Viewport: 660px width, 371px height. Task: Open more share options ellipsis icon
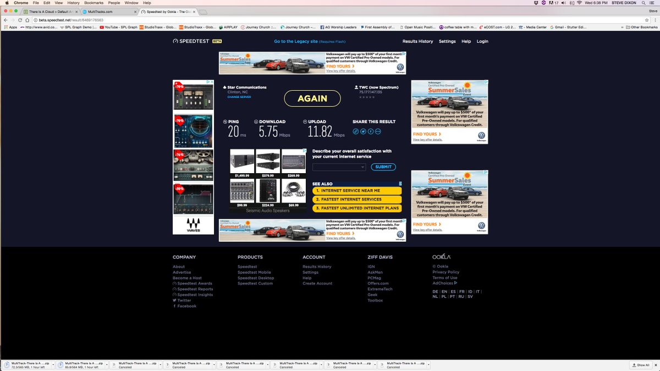click(378, 131)
